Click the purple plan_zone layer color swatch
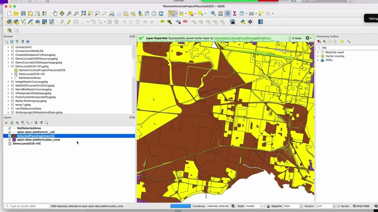Image resolution: width=378 pixels, height=212 pixels. [14, 140]
